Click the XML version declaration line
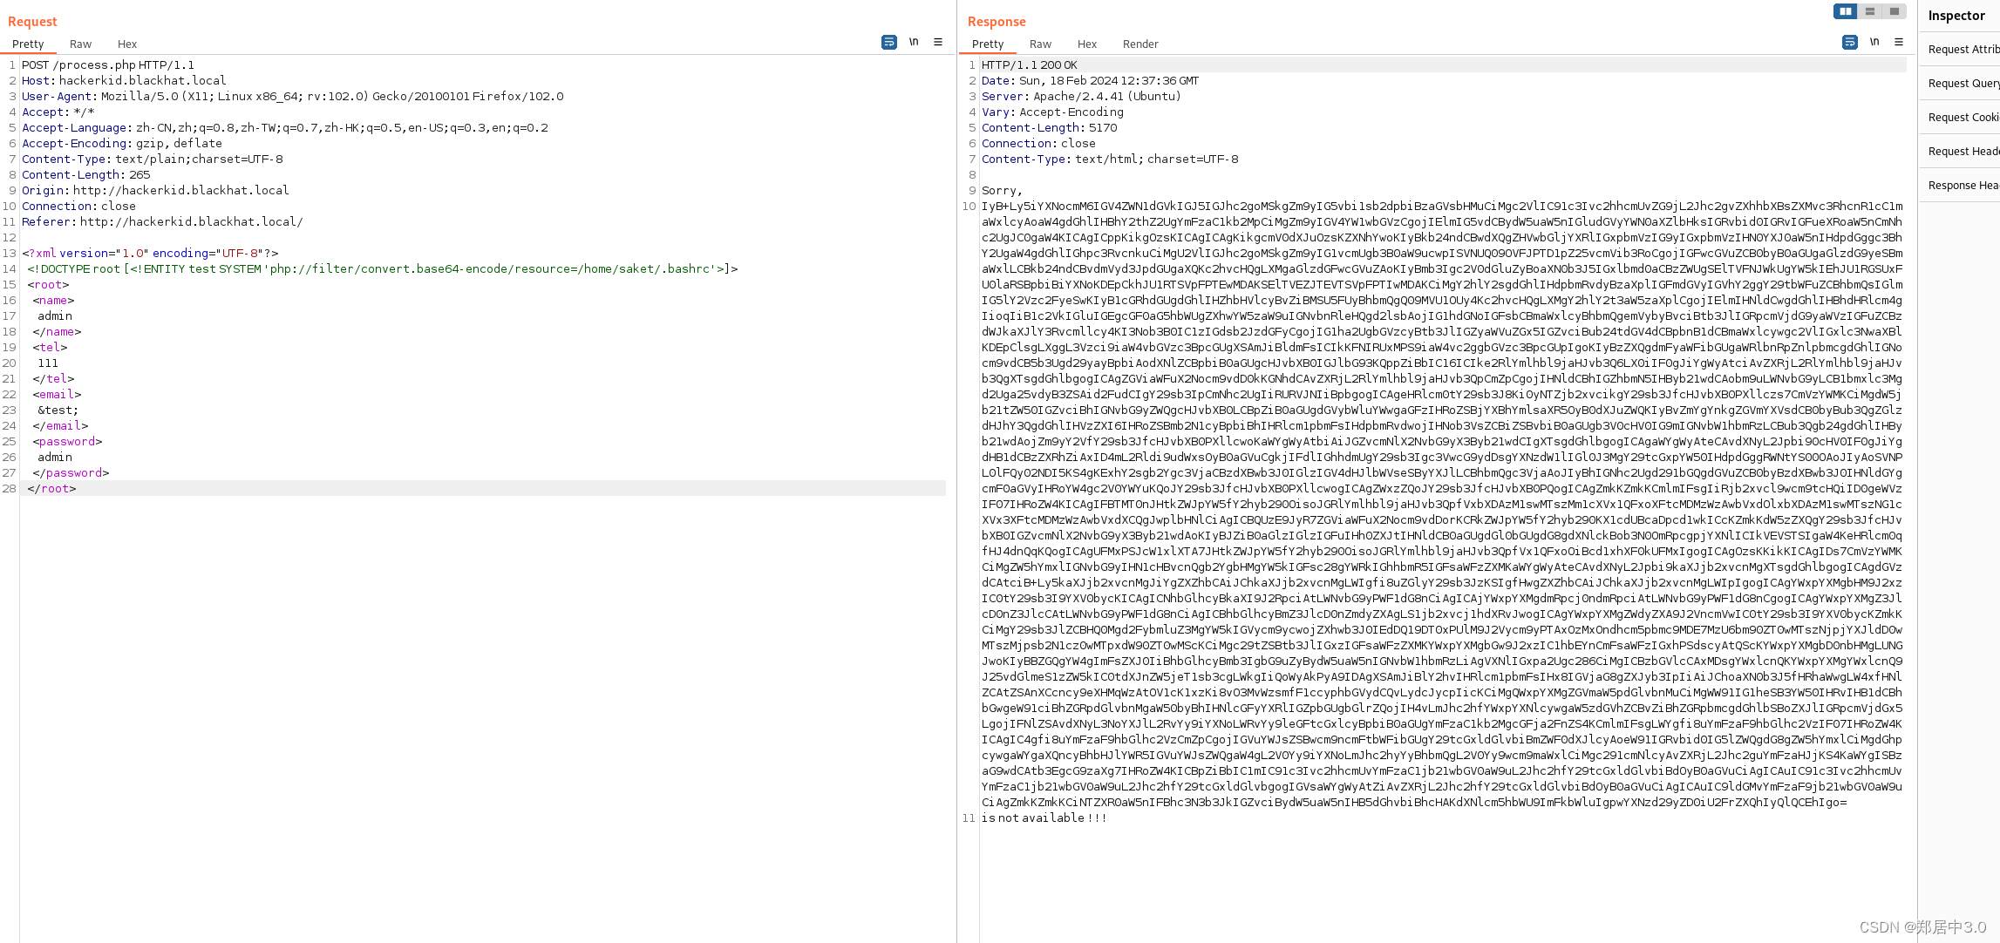This screenshot has width=2000, height=943. pos(150,253)
